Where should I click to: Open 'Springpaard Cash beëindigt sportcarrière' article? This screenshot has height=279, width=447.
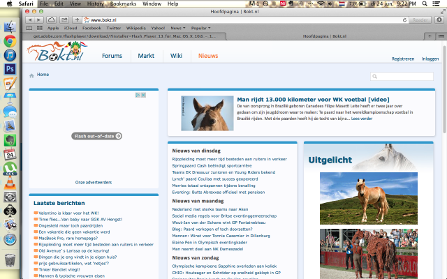[212, 166]
